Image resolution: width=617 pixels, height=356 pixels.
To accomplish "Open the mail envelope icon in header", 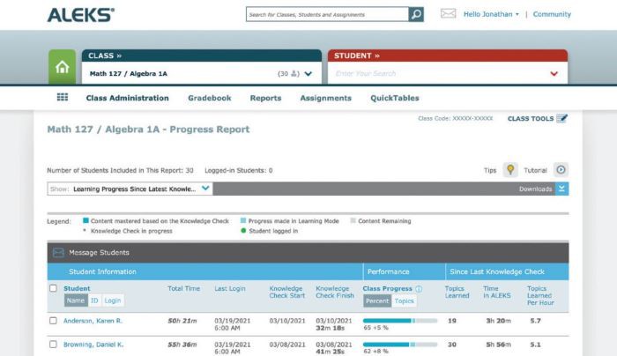I will tap(448, 14).
